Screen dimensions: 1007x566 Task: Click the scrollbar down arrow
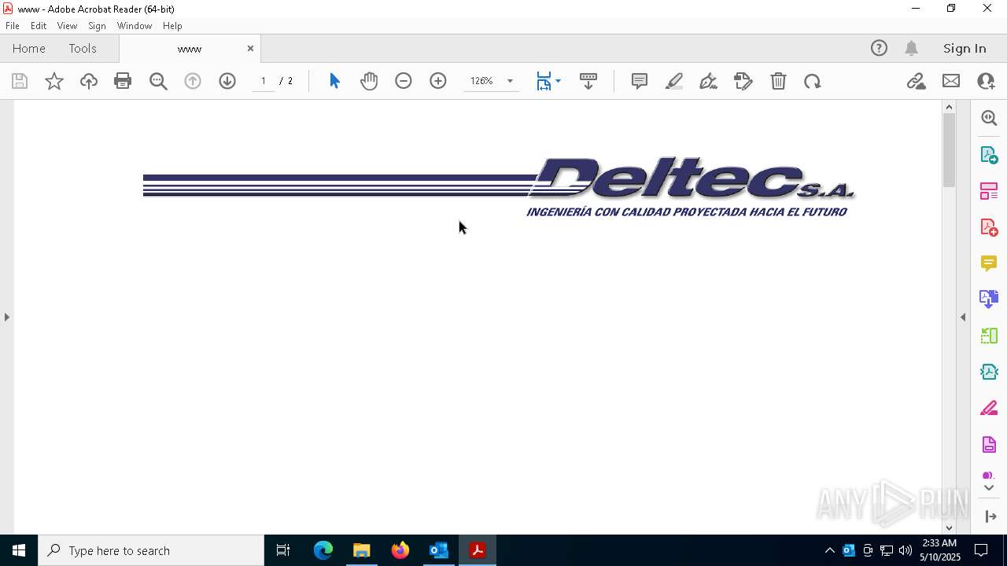coord(949,527)
